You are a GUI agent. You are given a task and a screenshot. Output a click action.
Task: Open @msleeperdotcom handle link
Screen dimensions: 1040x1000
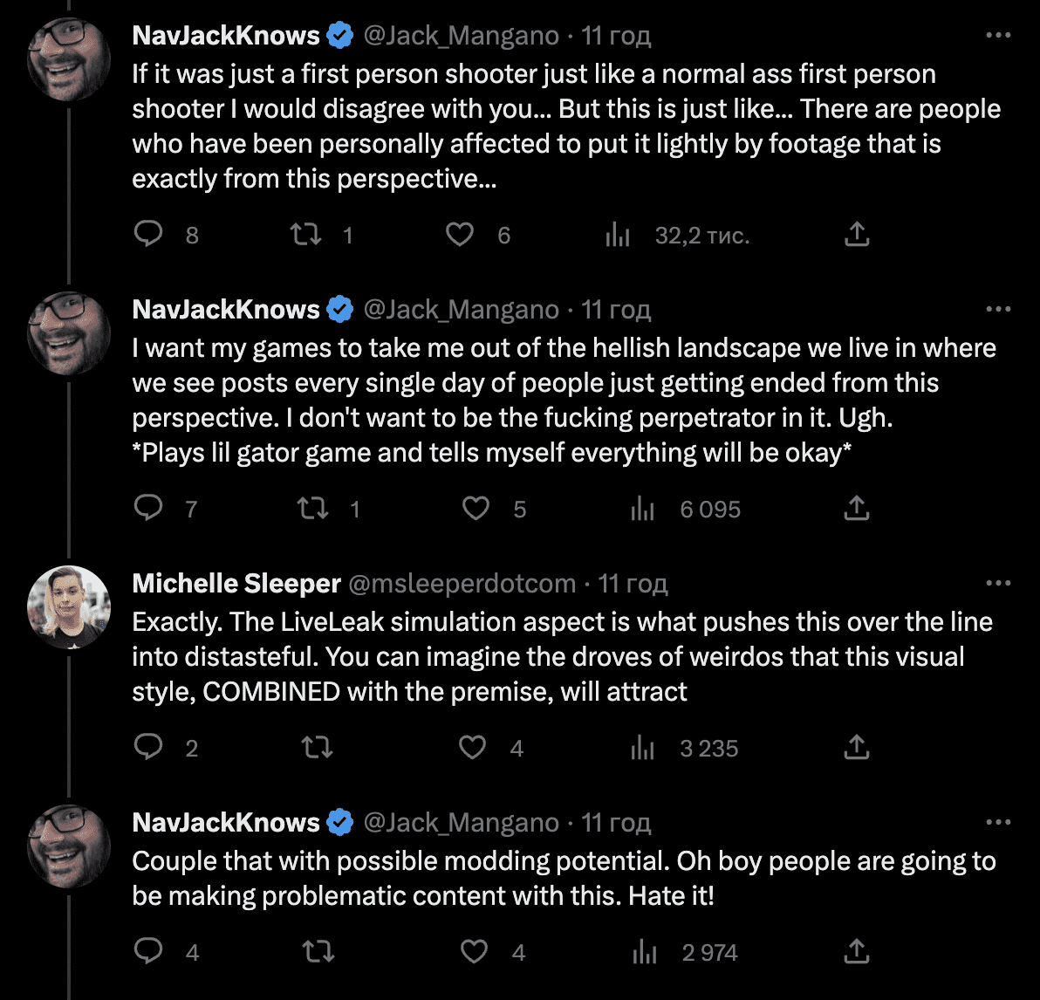pos(462,583)
